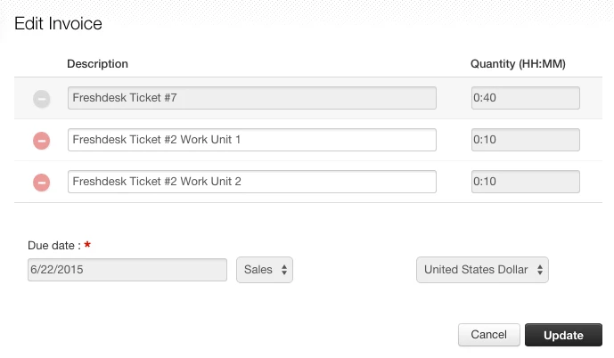Click the quantity field for Work Unit 2
Image resolution: width=614 pixels, height=358 pixels.
click(x=525, y=182)
